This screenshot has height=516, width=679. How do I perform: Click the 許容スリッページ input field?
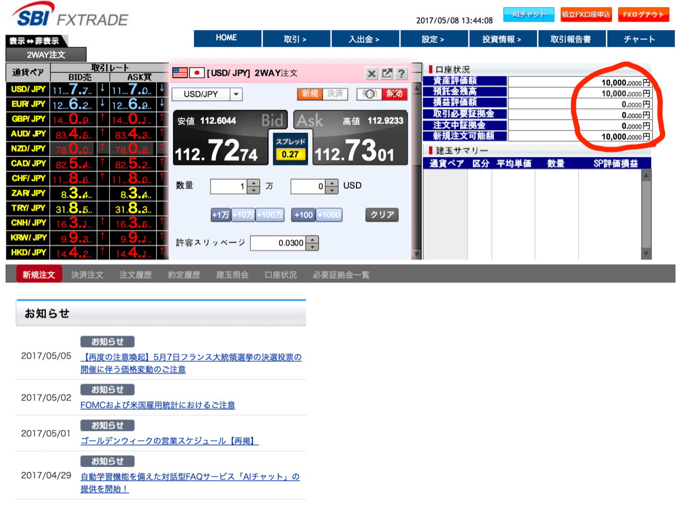point(278,243)
